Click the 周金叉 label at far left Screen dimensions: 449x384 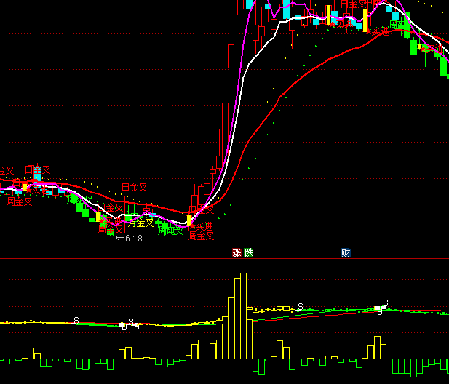(20, 201)
